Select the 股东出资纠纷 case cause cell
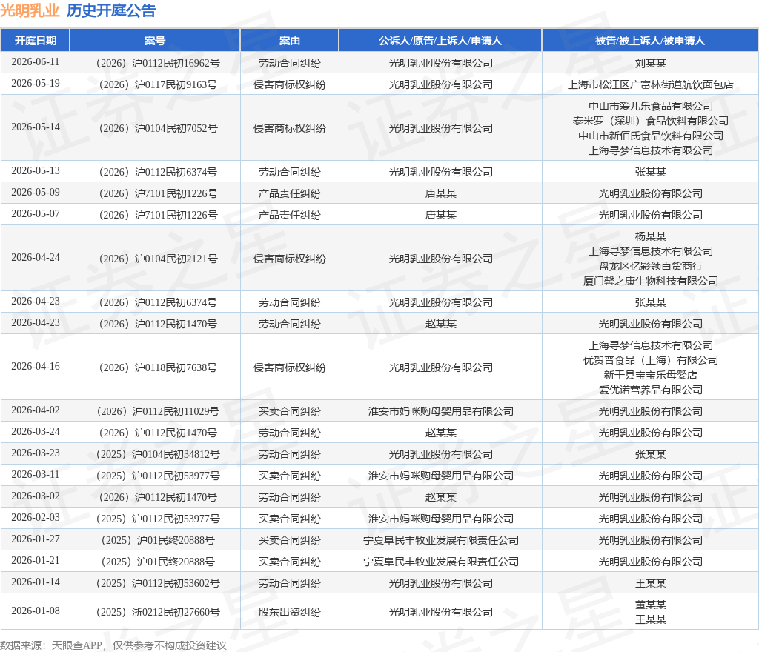Image resolution: width=759 pixels, height=652 pixels. pyautogui.click(x=290, y=612)
